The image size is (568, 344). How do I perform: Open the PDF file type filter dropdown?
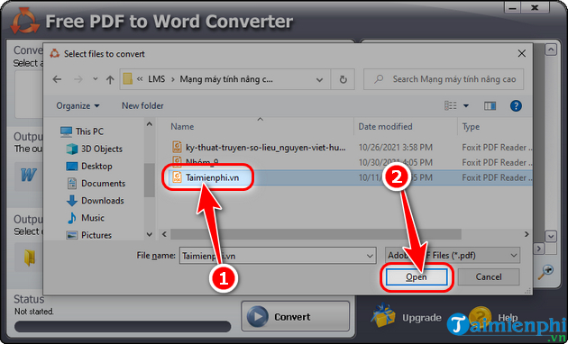(x=452, y=256)
